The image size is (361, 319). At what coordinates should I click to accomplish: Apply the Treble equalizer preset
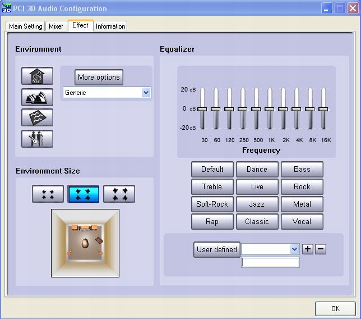[212, 186]
